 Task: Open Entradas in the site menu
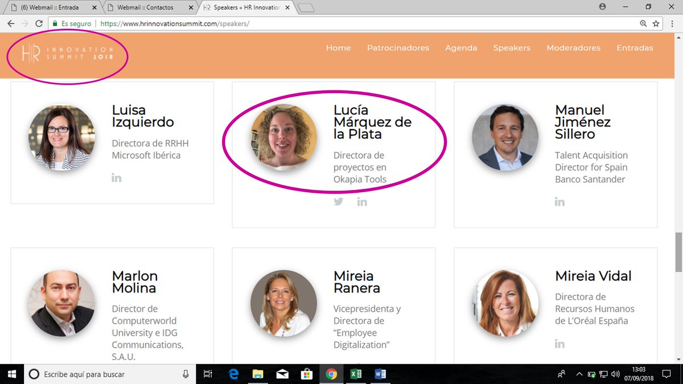click(x=635, y=48)
